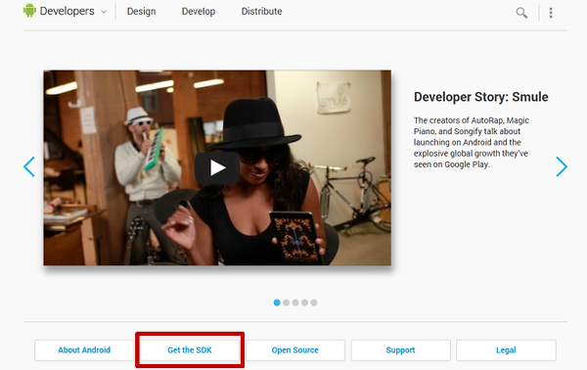Click the Developer Story: Smule heading
Viewport: 587px width, 370px height.
480,97
